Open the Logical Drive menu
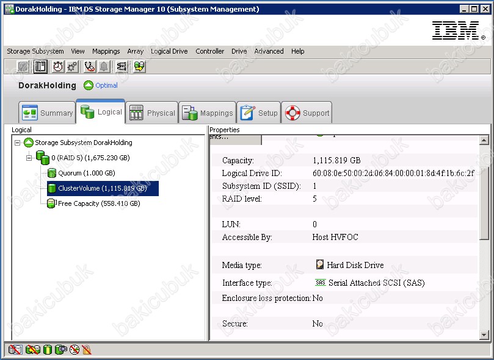Viewport: 494px width, 360px height. [169, 51]
